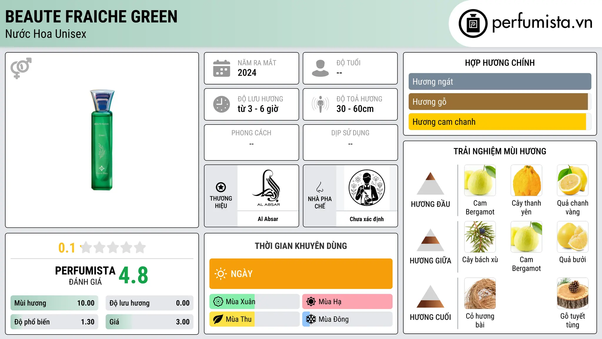
Task: Click the person icon for Độ tuổi
Action: pos(320,68)
